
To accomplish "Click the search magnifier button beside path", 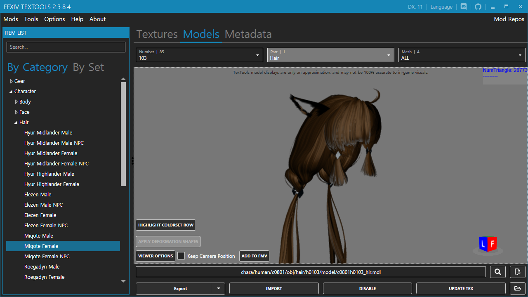I will [498, 272].
